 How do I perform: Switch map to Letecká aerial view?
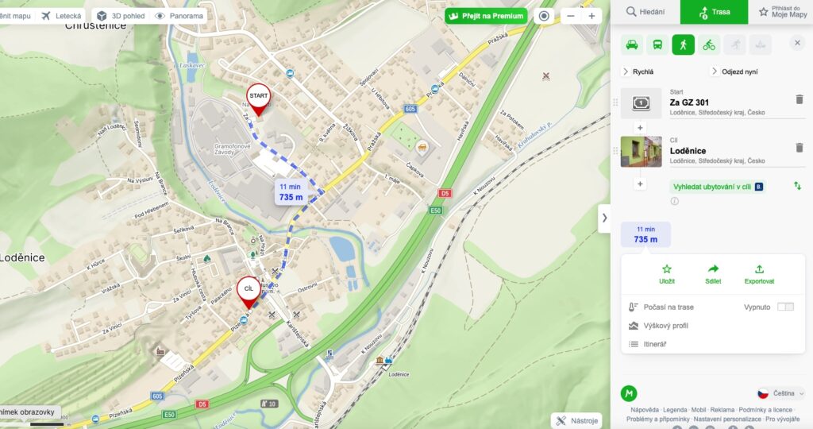(x=62, y=16)
